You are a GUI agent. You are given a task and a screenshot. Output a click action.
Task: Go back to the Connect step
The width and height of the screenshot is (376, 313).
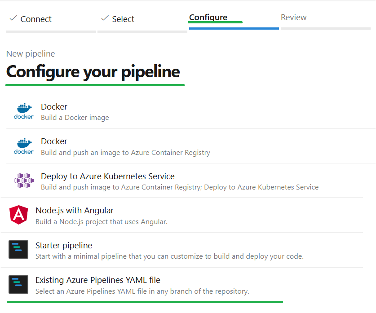tap(36, 19)
